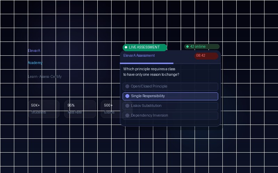Screen dimensions: 278x173
Task: Click the assessment progress bar
Action: tap(170, 63)
